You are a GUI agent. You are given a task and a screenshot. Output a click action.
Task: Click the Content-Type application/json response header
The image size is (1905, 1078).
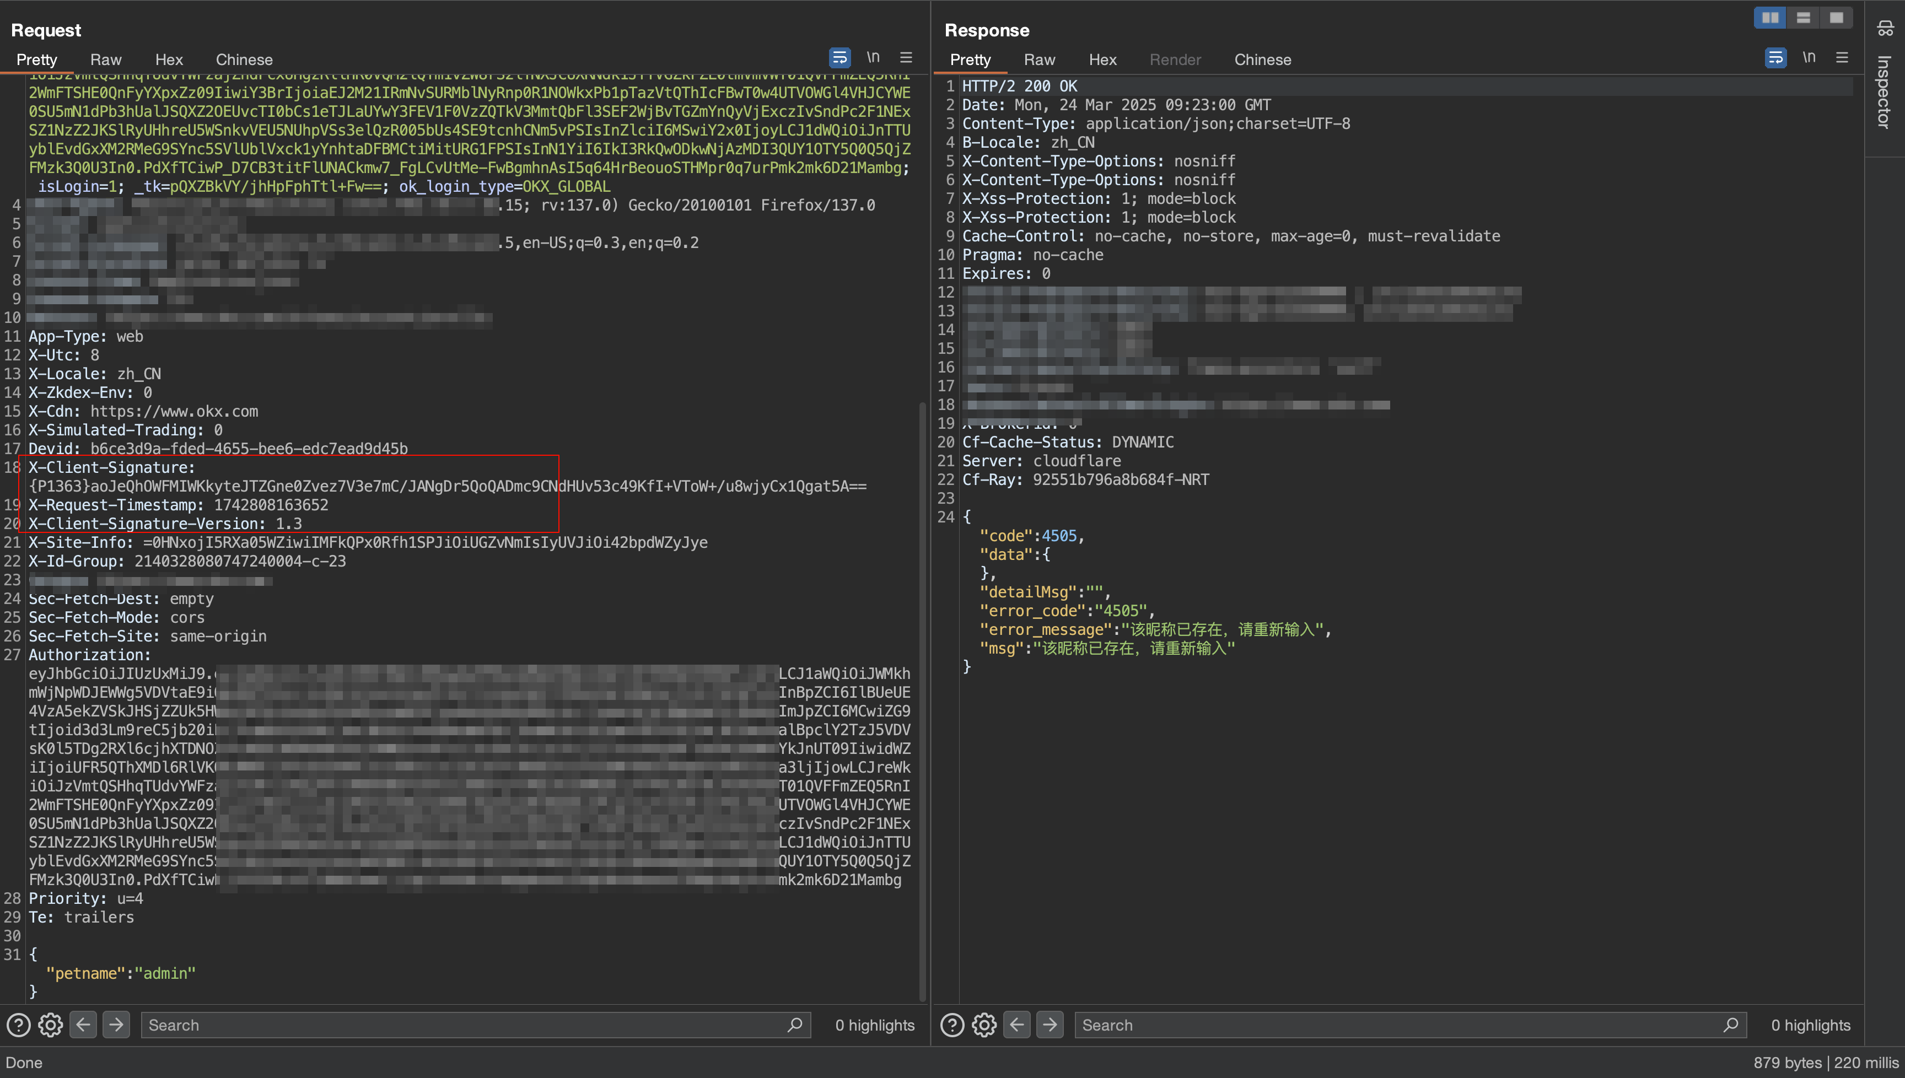click(1156, 123)
